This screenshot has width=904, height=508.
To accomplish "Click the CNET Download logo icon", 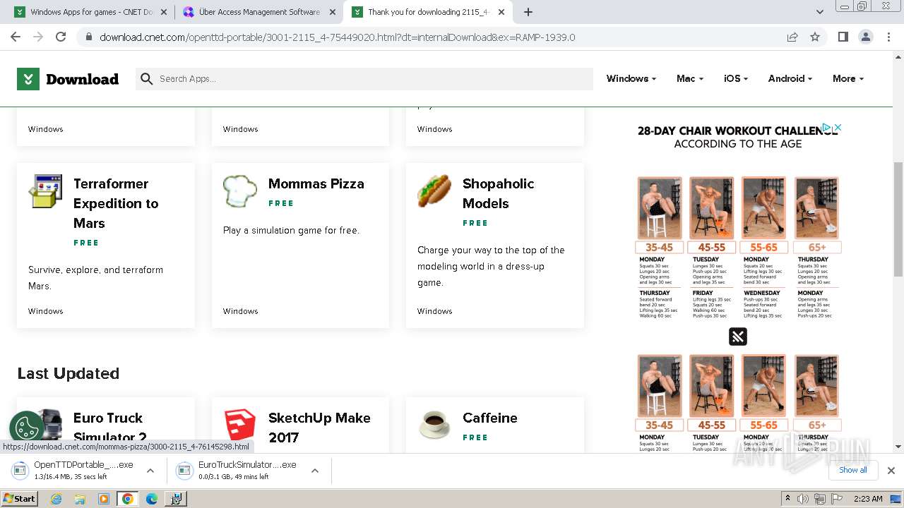I will 28,79.
